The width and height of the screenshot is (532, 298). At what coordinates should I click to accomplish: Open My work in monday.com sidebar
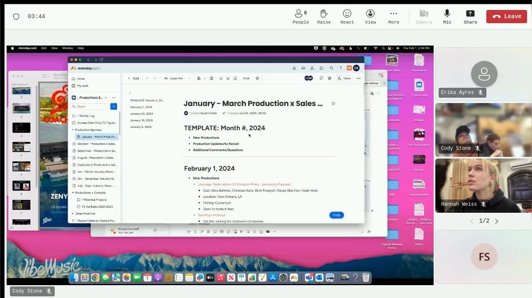(80, 86)
